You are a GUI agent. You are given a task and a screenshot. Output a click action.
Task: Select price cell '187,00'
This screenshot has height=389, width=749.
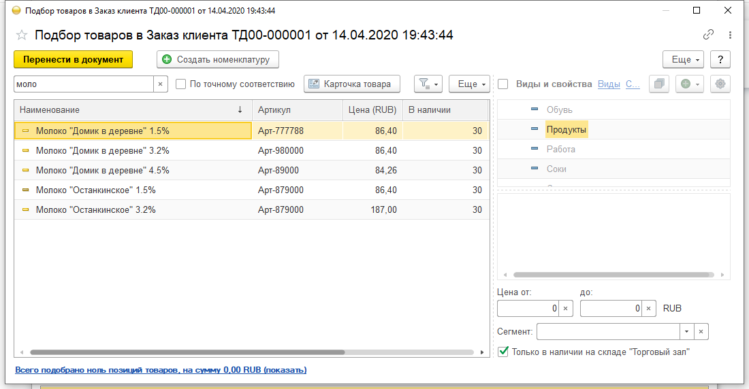tap(372, 209)
